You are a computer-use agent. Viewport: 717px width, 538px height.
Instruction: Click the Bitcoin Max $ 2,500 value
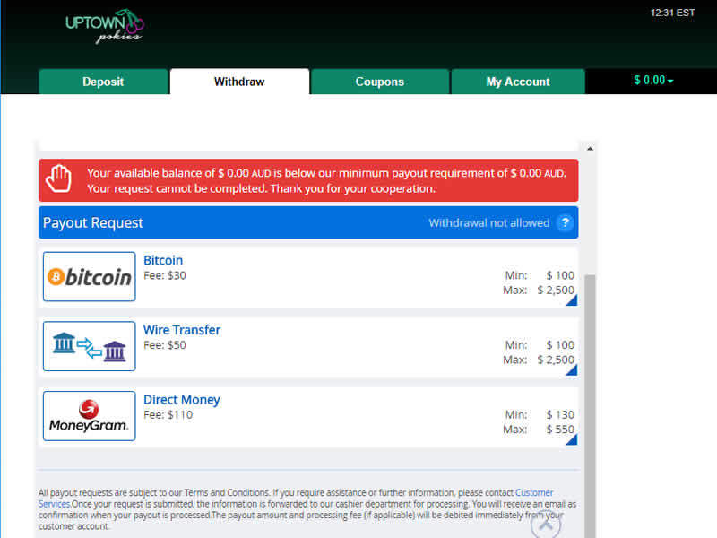[x=556, y=290]
